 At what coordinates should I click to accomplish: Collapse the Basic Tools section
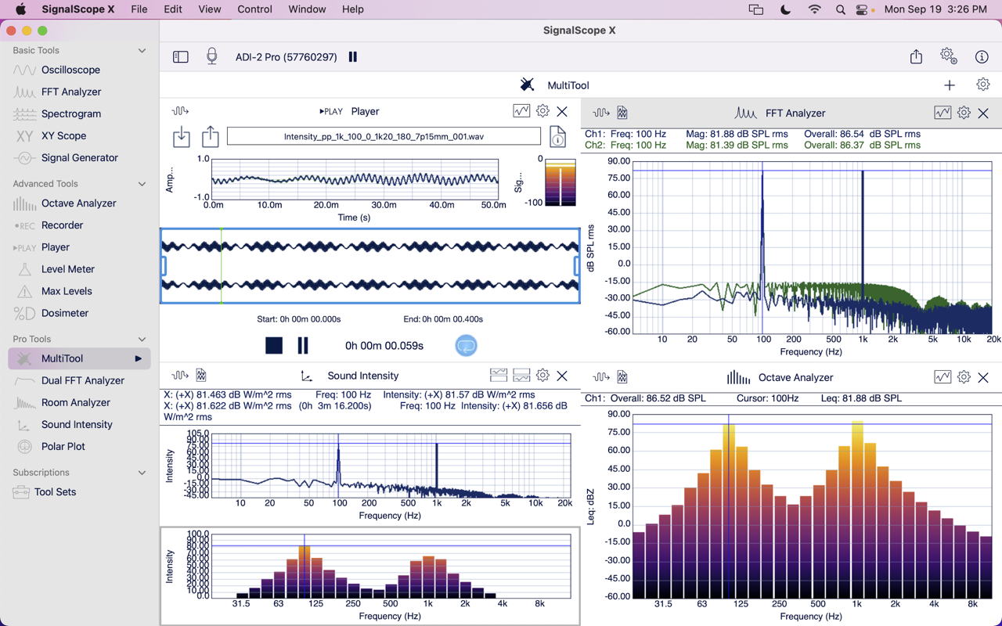pos(142,51)
